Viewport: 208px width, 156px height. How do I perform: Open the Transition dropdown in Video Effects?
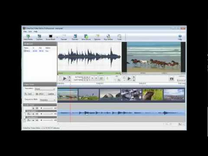[x=45, y=89]
